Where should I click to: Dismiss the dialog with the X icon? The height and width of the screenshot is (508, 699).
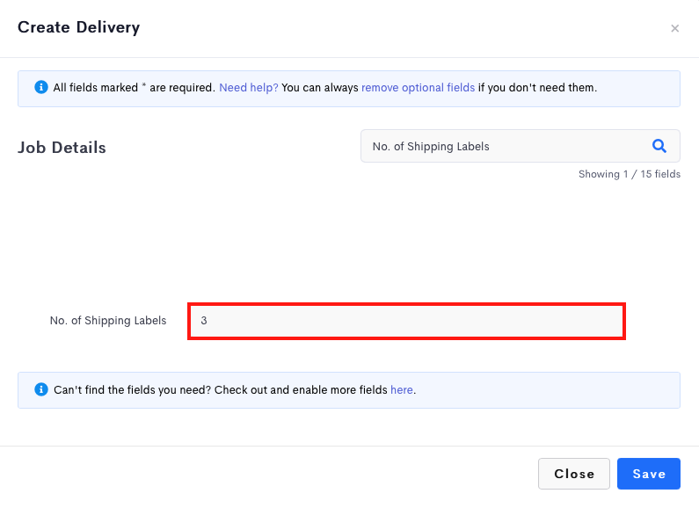click(x=674, y=28)
